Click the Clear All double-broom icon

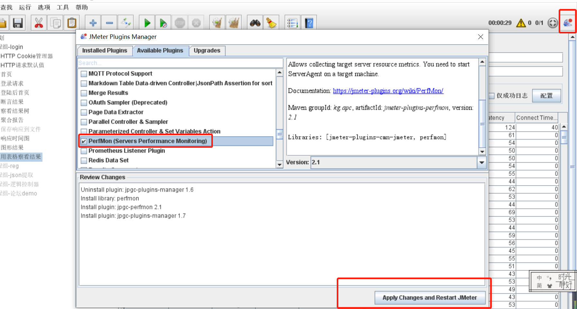click(234, 23)
